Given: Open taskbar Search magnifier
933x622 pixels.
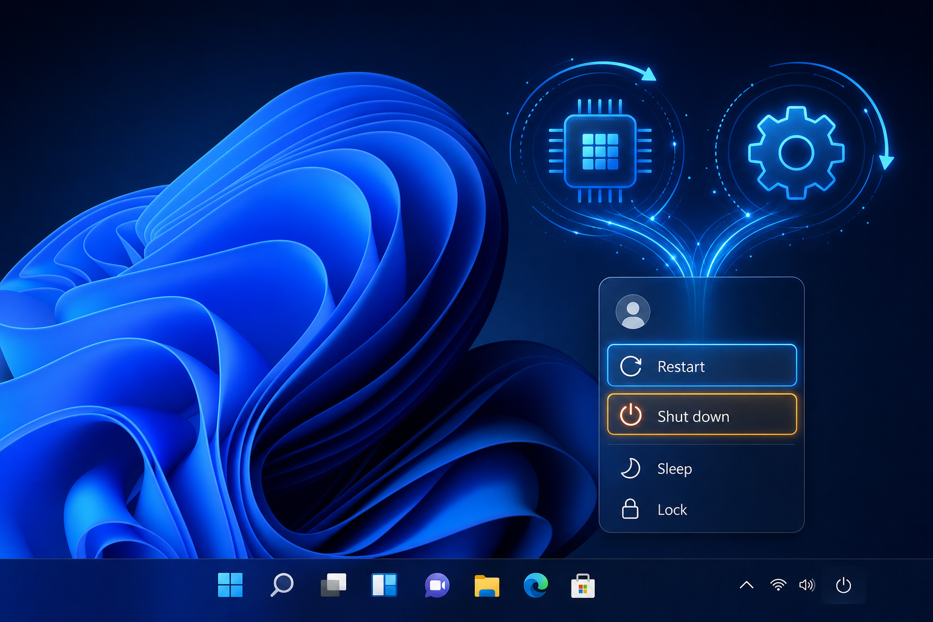Looking at the screenshot, I should (x=281, y=585).
